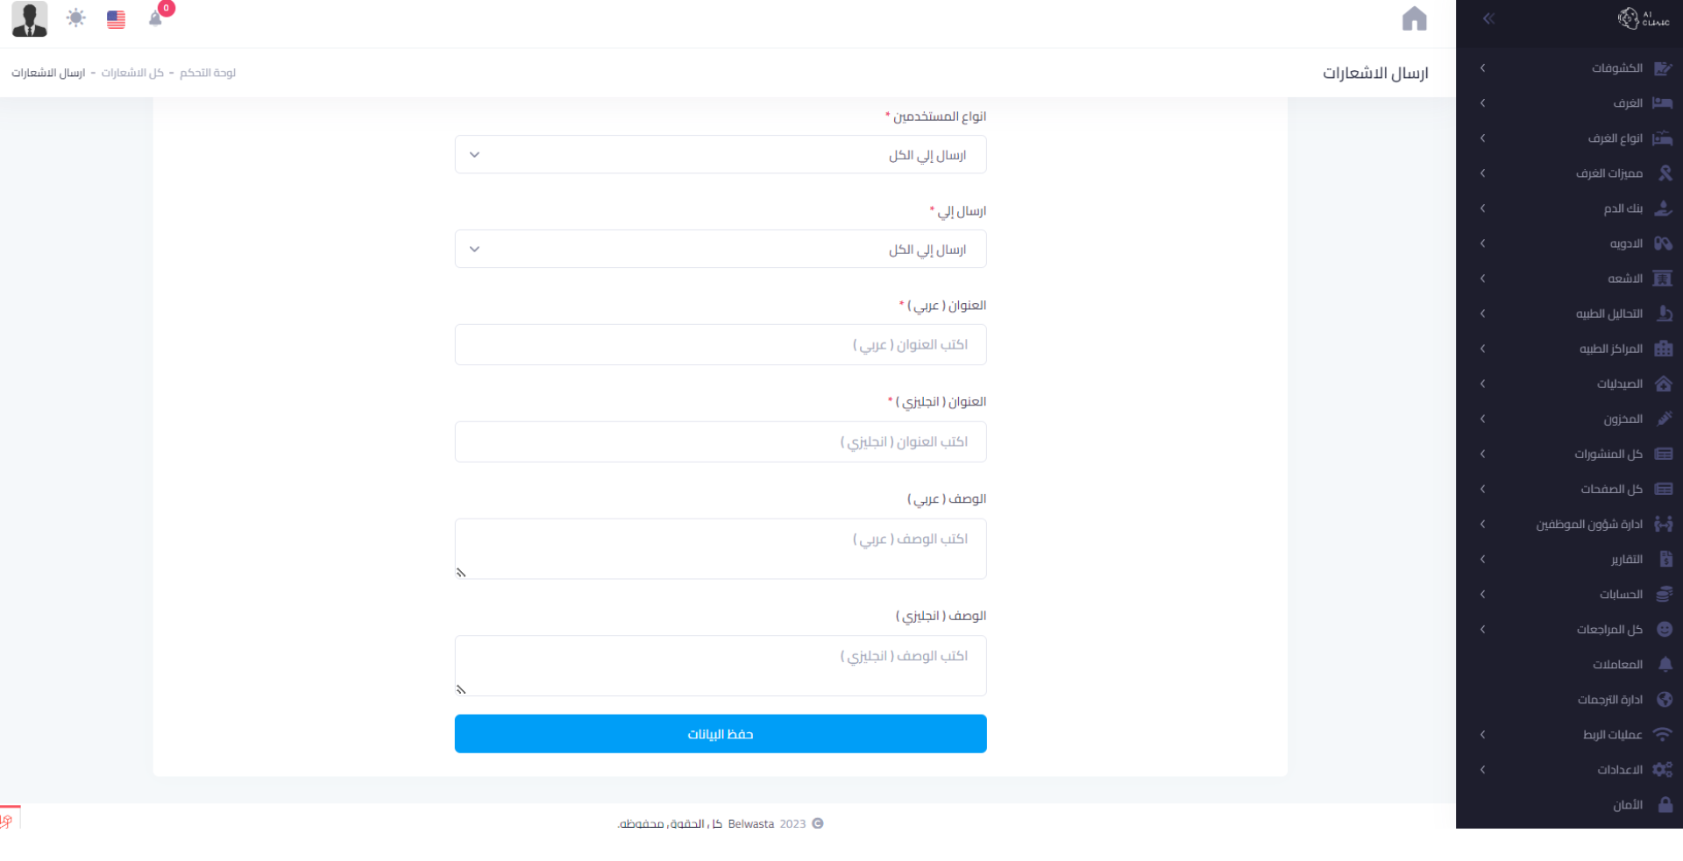The height and width of the screenshot is (861, 1683).
Task: Click the save data (حفظ البيانات) button
Action: click(720, 734)
